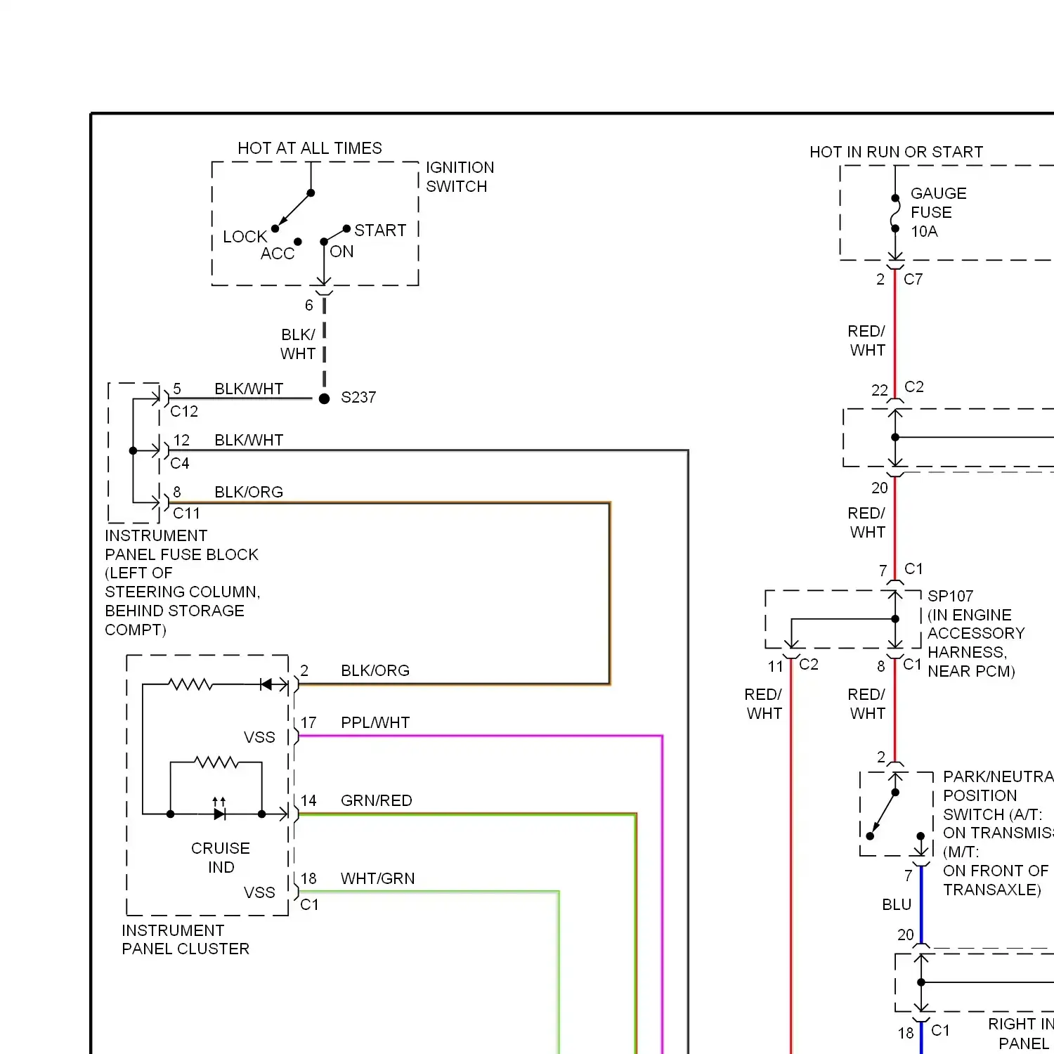Screen dimensions: 1054x1054
Task: Click connector label C7
Action: (x=913, y=279)
